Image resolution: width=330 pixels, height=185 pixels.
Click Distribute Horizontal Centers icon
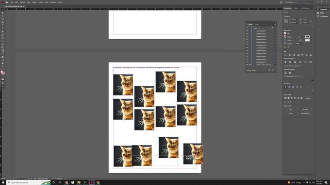(x=305, y=62)
